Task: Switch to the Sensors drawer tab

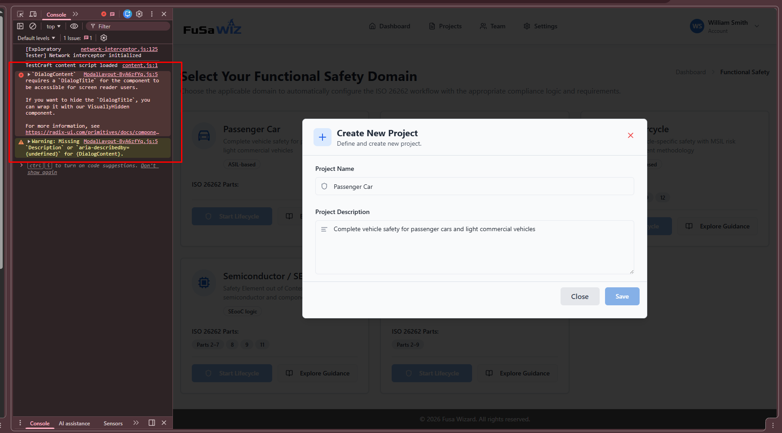Action: pos(113,424)
